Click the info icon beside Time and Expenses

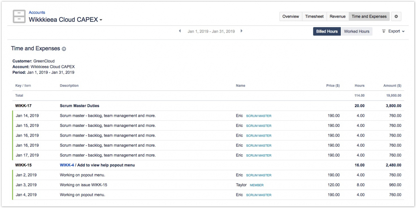pos(64,49)
